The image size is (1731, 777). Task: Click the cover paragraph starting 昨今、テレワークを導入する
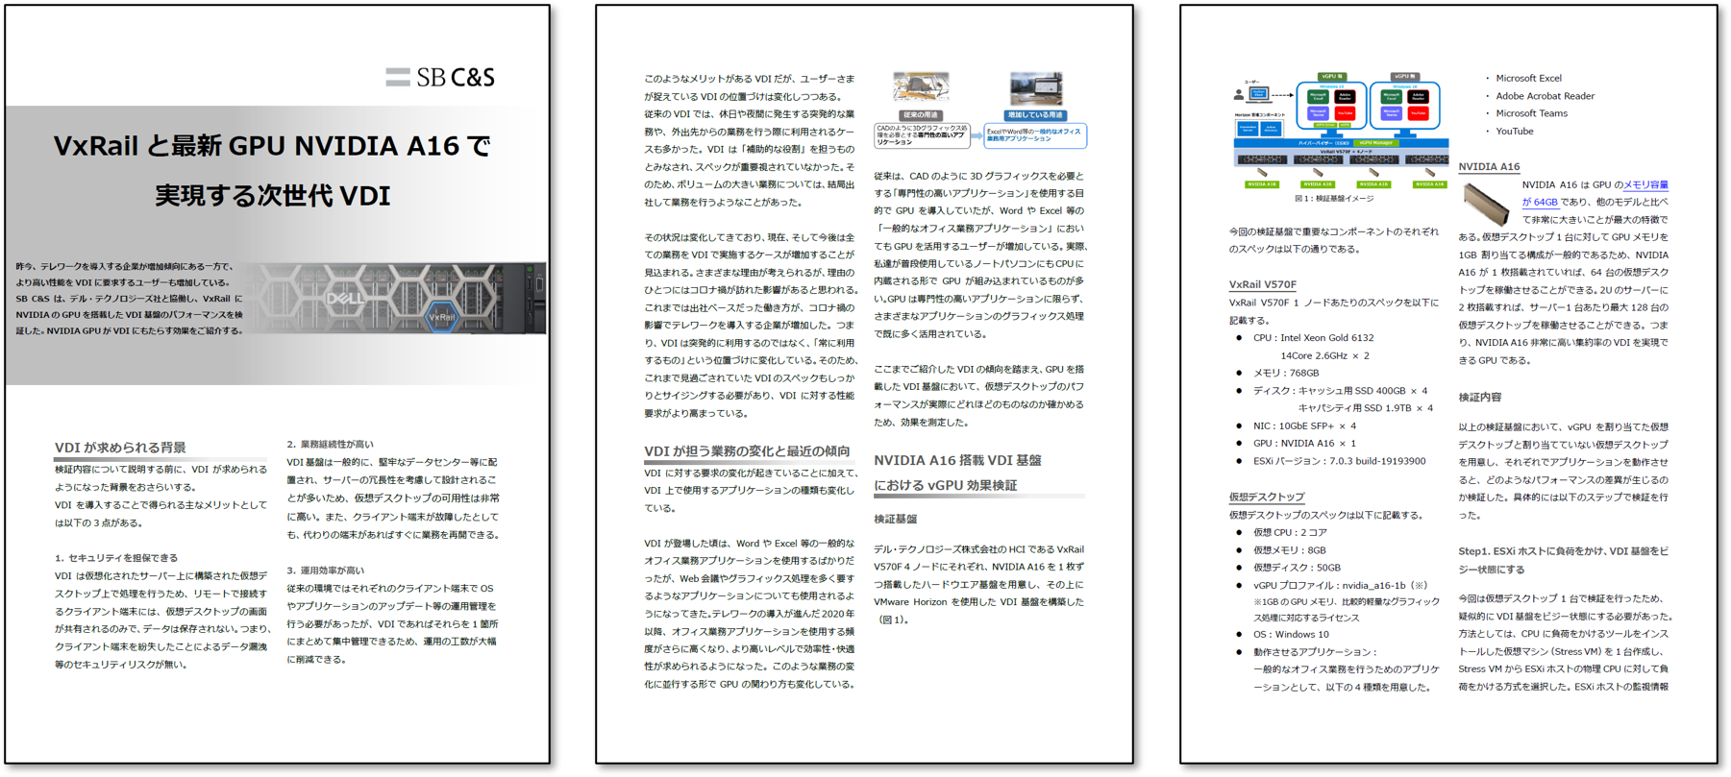tap(130, 299)
